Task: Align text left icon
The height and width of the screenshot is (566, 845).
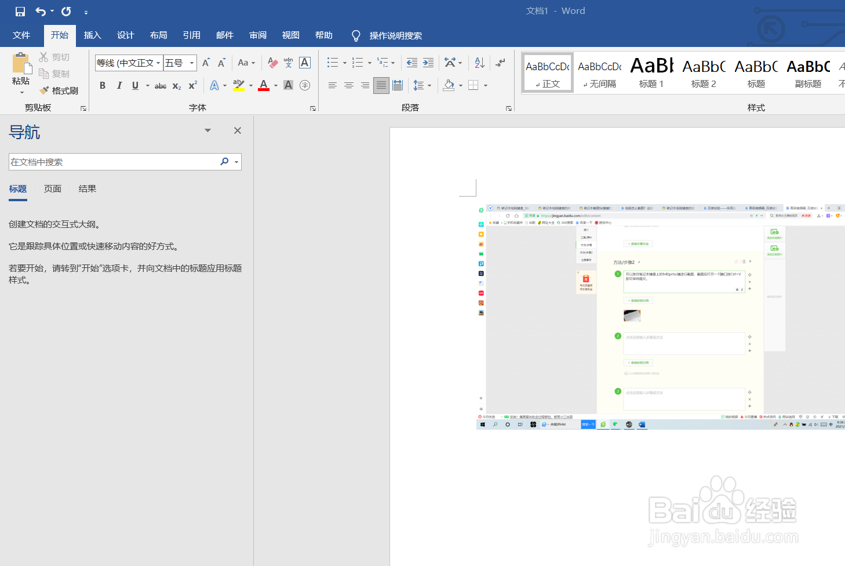Action: [333, 85]
